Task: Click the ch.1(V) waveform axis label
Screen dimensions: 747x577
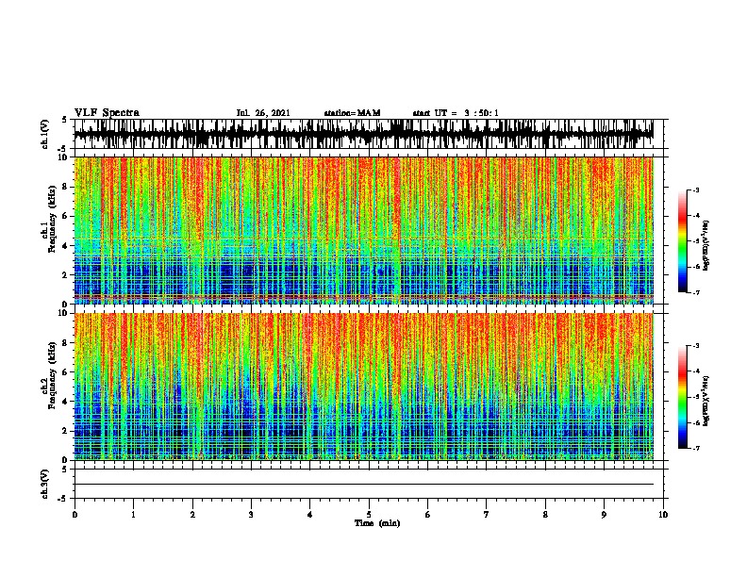Action: [45, 134]
